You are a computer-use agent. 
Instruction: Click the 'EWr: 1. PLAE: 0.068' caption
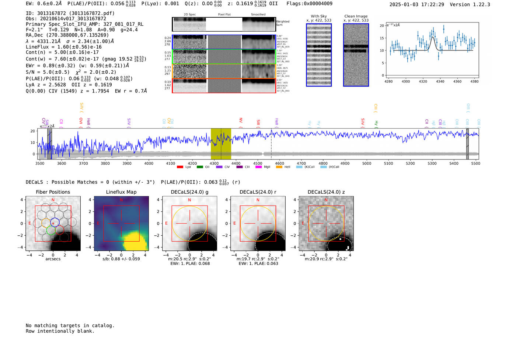[189, 263]
